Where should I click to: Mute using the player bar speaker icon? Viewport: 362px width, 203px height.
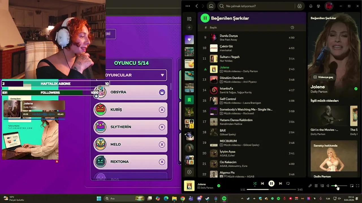pyautogui.click(x=328, y=186)
